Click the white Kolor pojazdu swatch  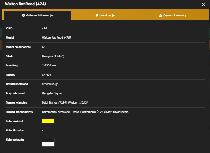click(48, 144)
